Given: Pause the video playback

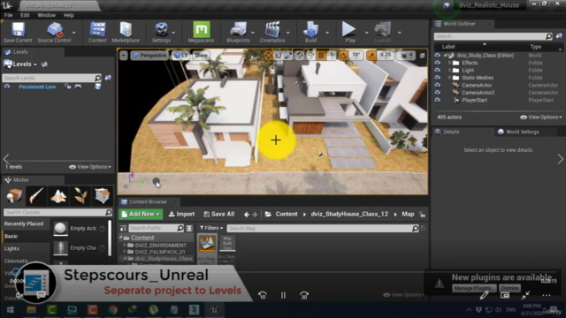Looking at the screenshot, I should point(283,295).
